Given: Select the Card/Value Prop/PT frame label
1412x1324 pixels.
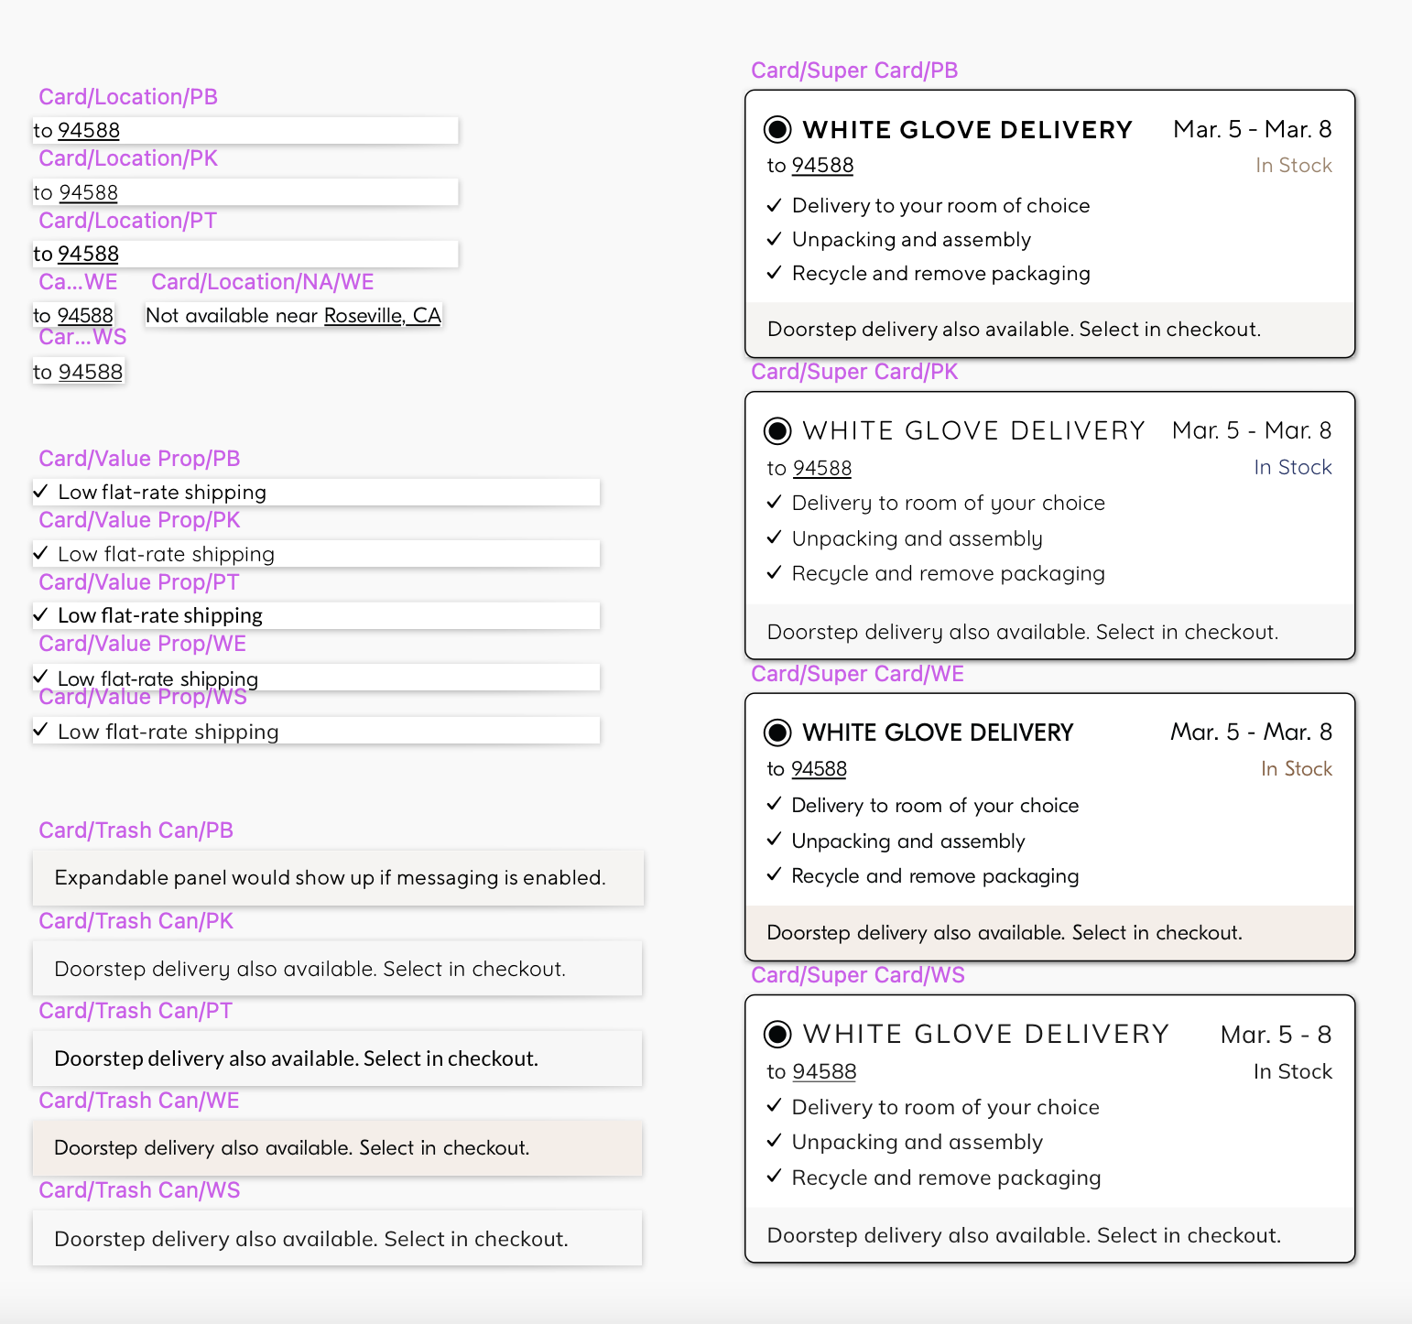Looking at the screenshot, I should point(139,582).
